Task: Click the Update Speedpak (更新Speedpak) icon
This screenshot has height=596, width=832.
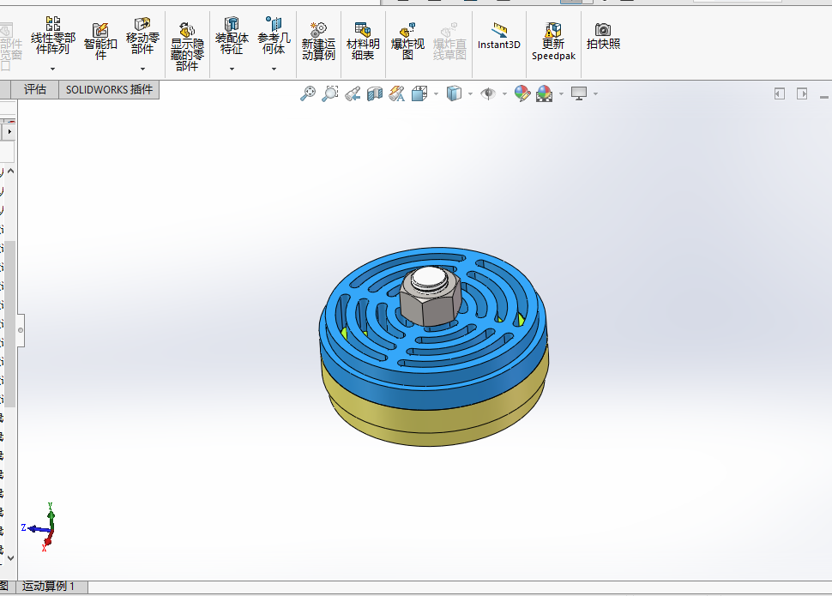Action: coord(553,30)
